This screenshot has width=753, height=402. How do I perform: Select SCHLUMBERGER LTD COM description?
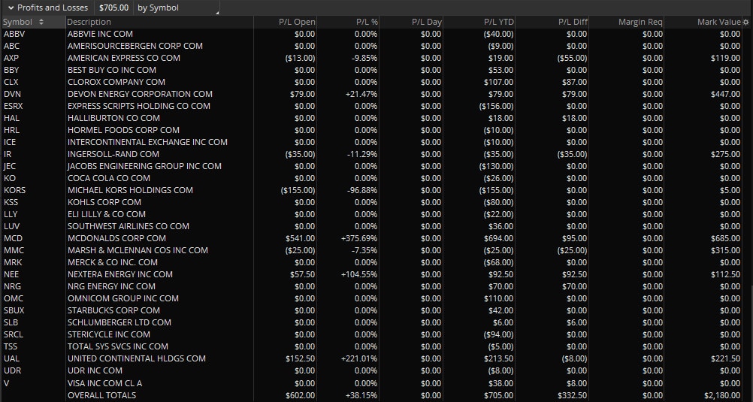coord(119,322)
